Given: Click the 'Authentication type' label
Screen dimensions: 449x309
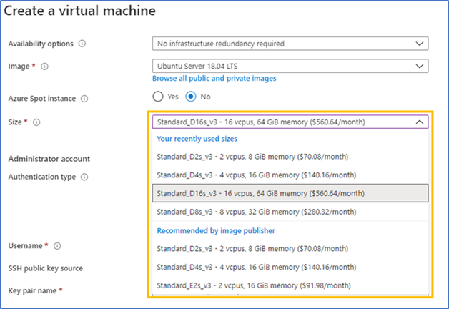Looking at the screenshot, I should (41, 177).
